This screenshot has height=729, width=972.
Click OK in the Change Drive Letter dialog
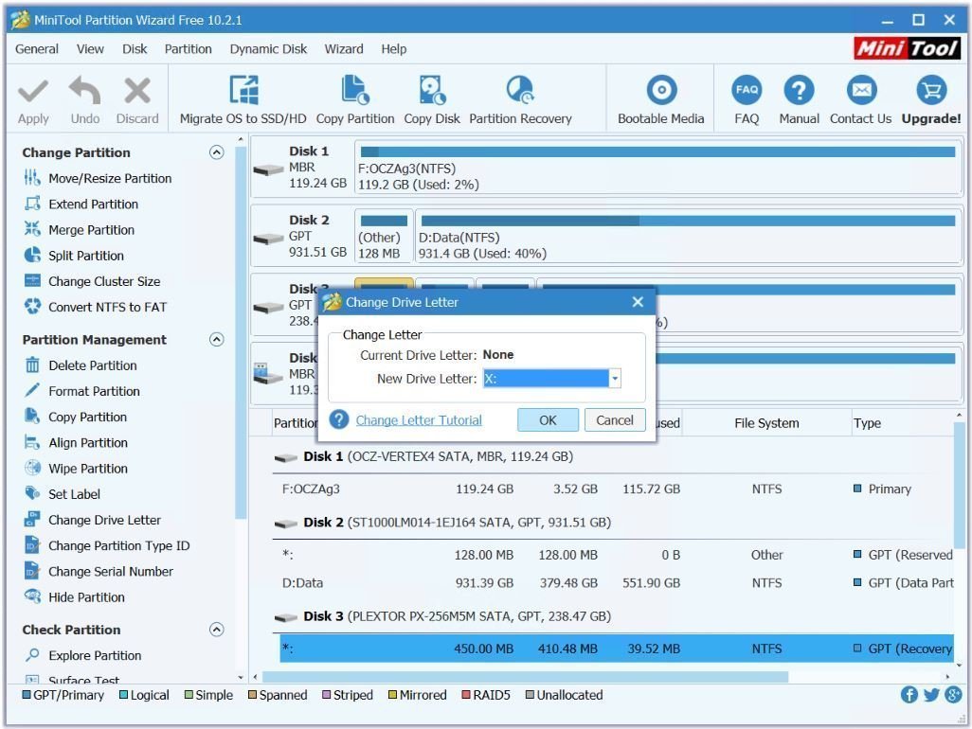point(548,419)
